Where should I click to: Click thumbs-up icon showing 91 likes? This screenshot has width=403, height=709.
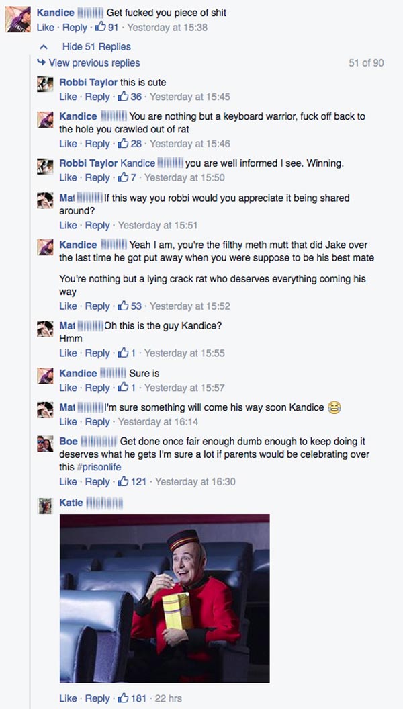click(x=100, y=27)
